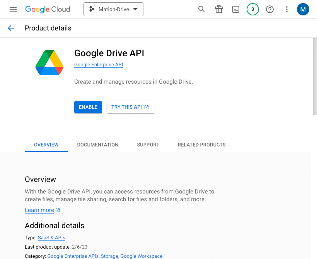Viewport: 317px width, 259px height.
Task: Click the Google Drive API heading
Action: point(109,53)
